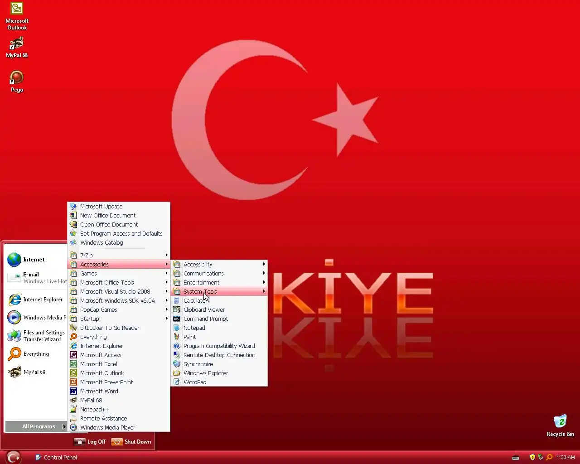The image size is (580, 464).
Task: Click the Internet globe icon in Start menu
Action: click(x=14, y=260)
